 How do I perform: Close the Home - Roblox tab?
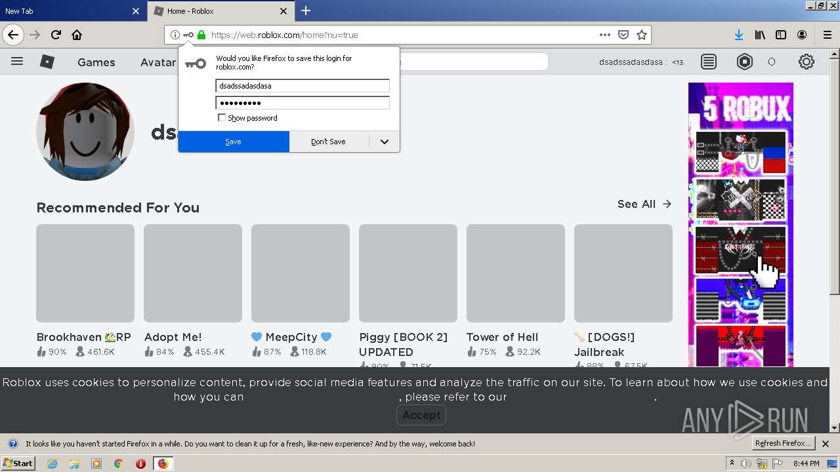pos(283,11)
